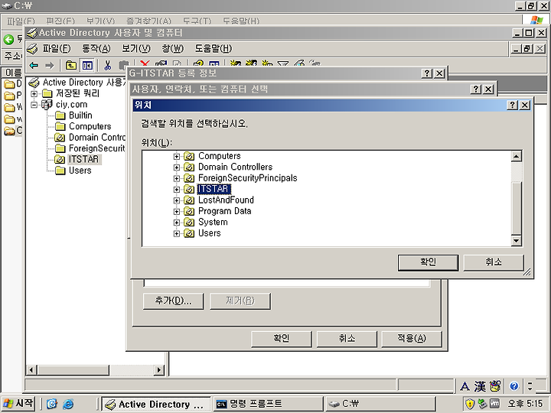Click the help '?' button of 위치 dialog
The image size is (551, 413).
tap(513, 105)
